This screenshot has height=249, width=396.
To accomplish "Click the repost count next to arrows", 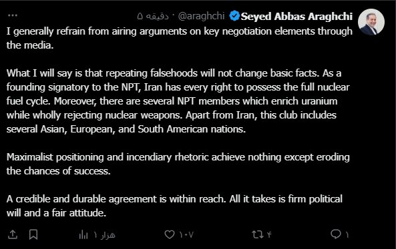I will click(x=269, y=235).
